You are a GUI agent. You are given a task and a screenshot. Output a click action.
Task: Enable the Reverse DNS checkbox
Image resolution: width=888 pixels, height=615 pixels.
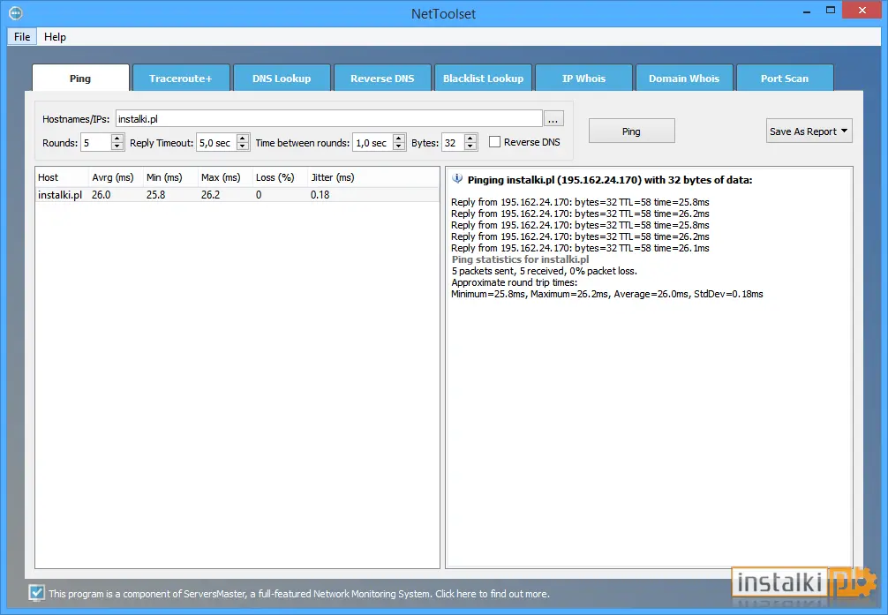(x=495, y=142)
